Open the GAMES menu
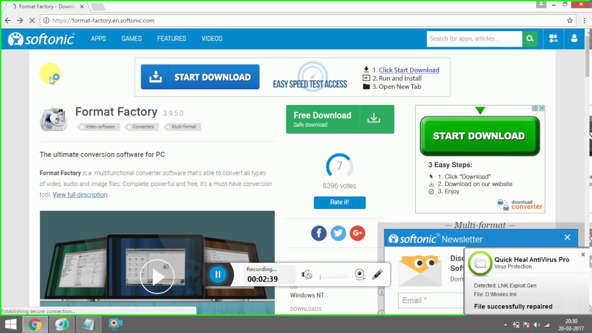The height and width of the screenshot is (333, 592). (131, 38)
